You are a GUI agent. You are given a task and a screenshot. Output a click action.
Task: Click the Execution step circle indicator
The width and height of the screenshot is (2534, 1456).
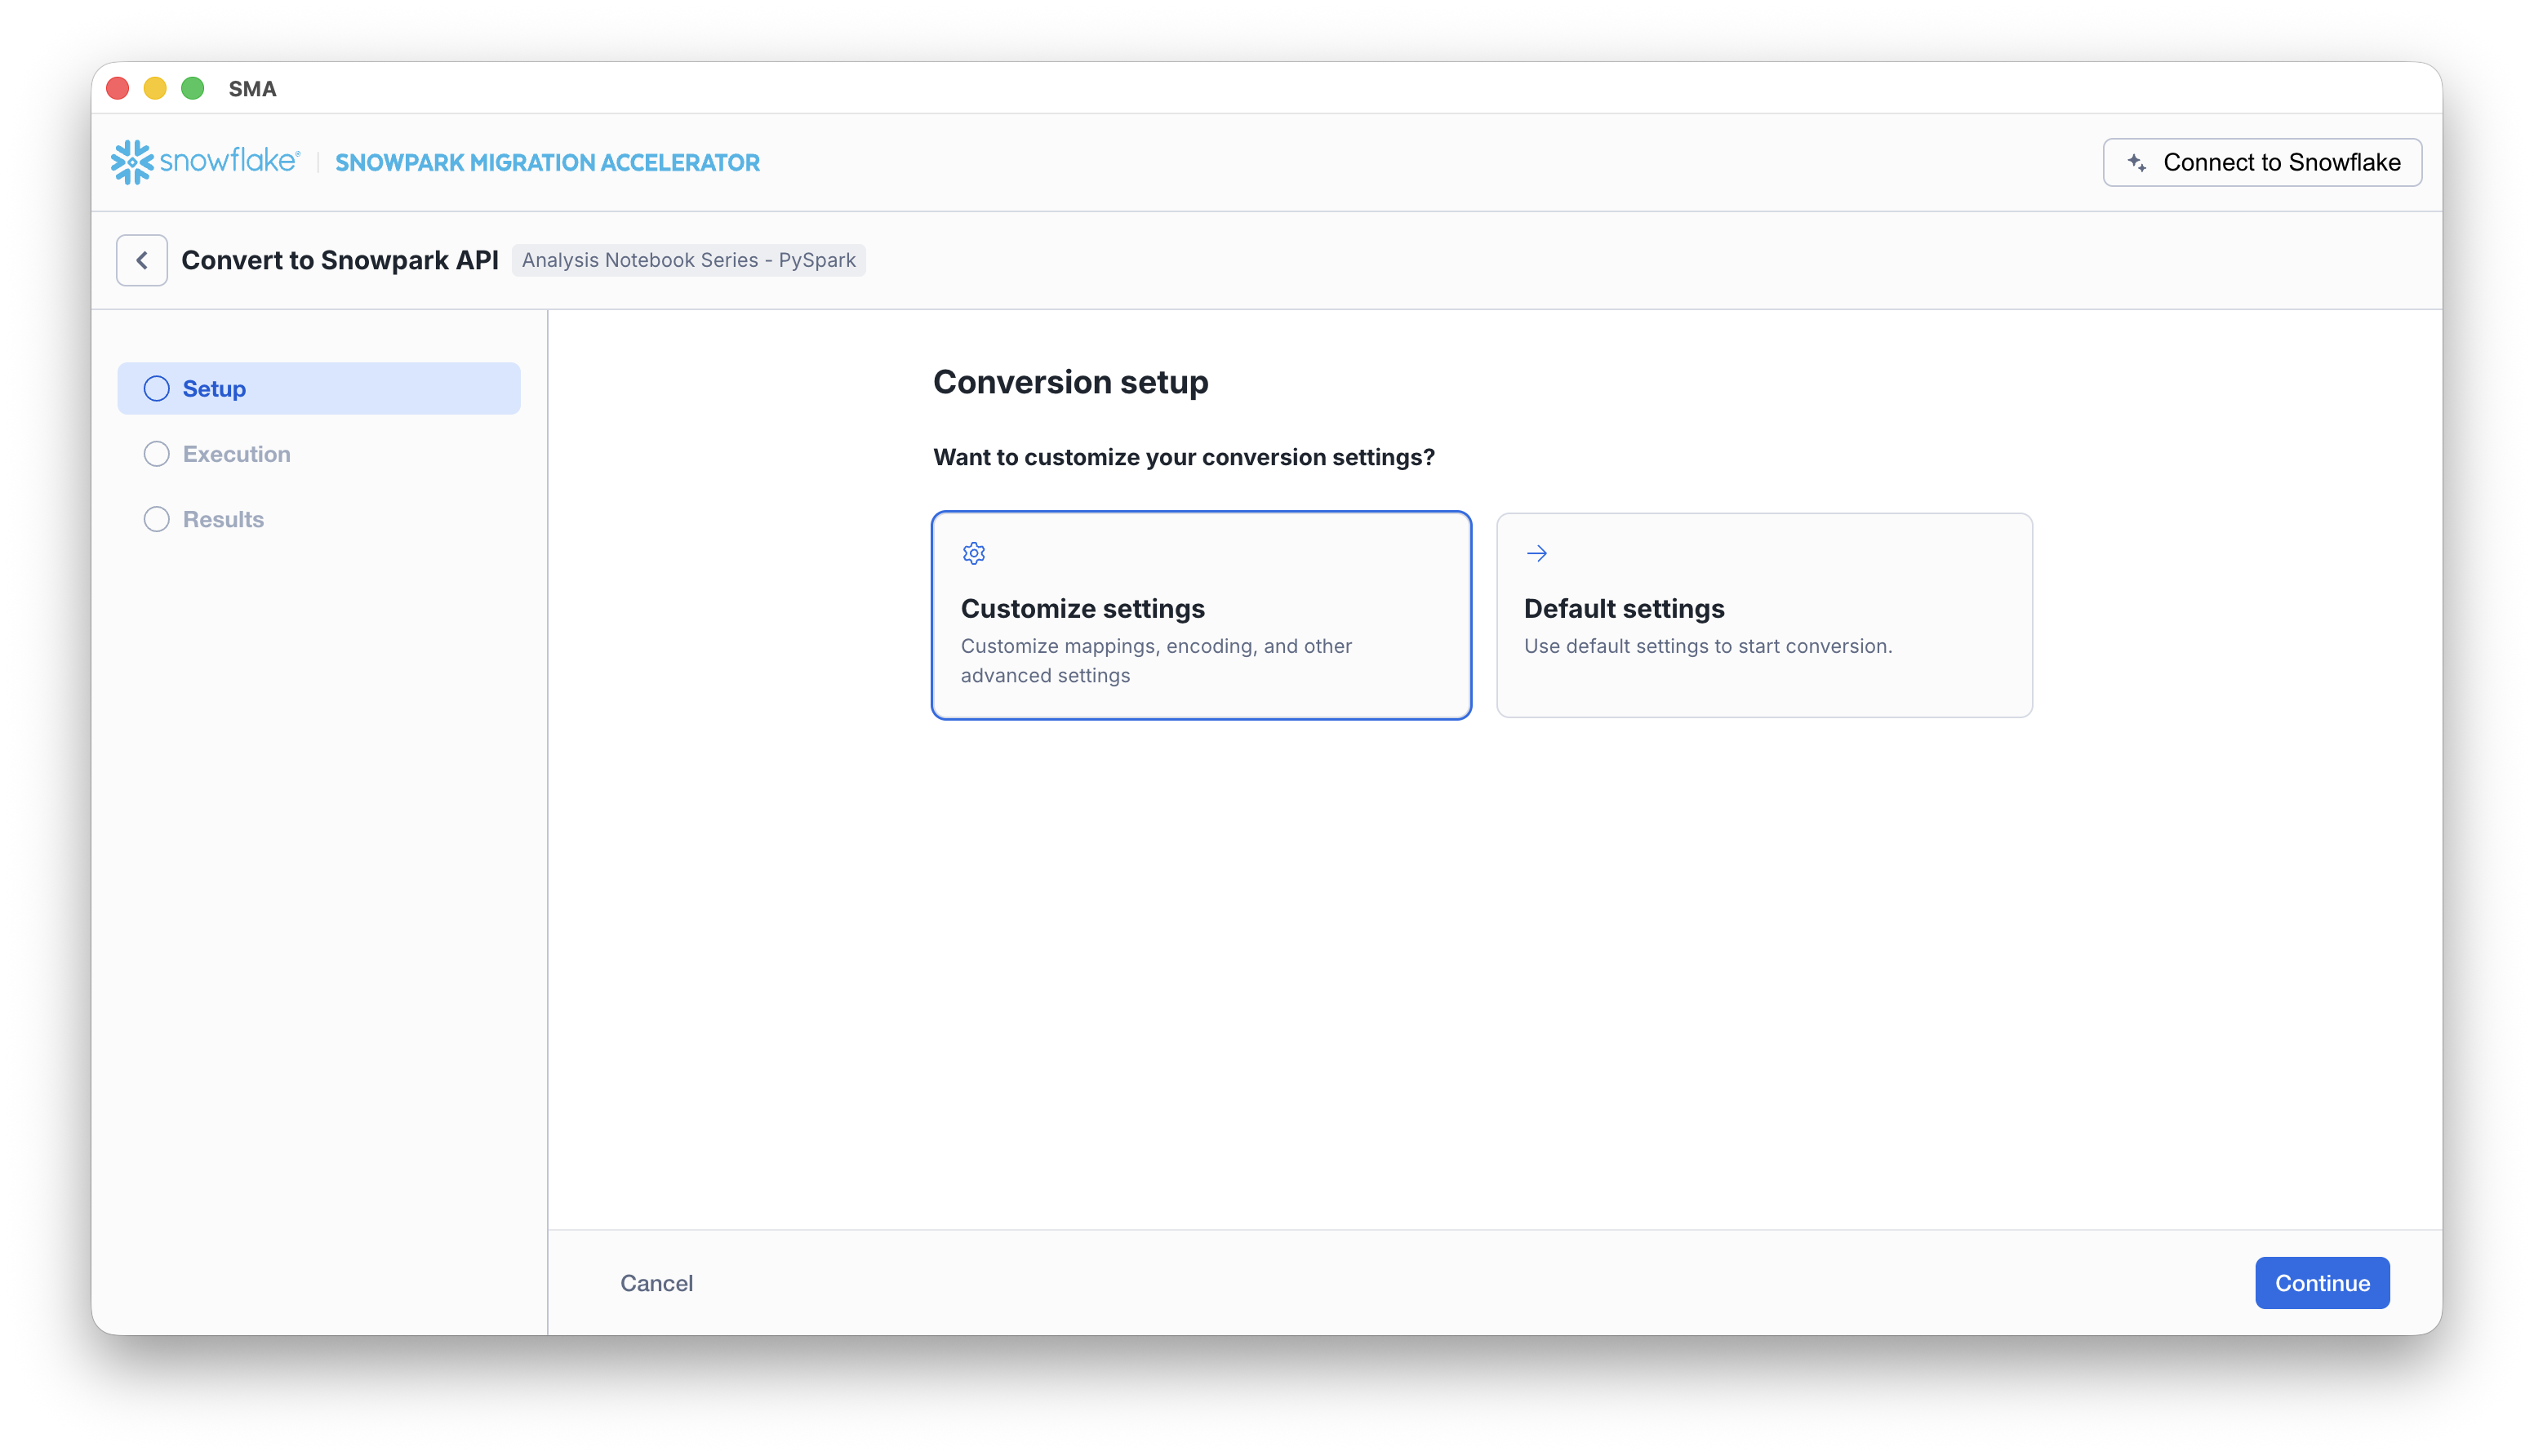[157, 453]
